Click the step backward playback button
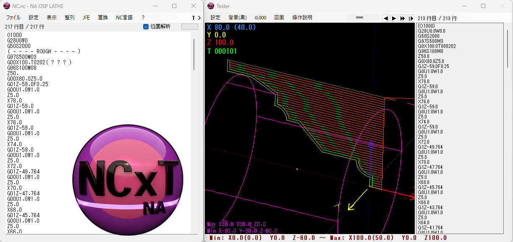The image size is (513, 242). tap(385, 18)
